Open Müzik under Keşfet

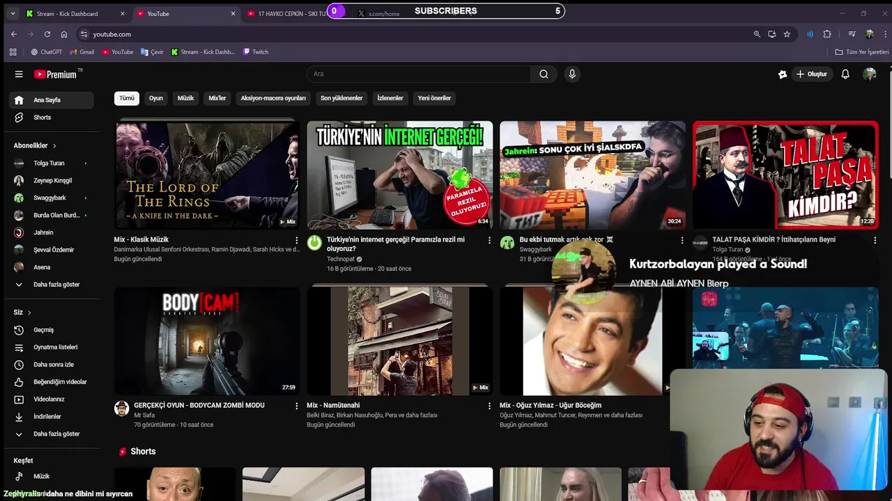coord(52,477)
